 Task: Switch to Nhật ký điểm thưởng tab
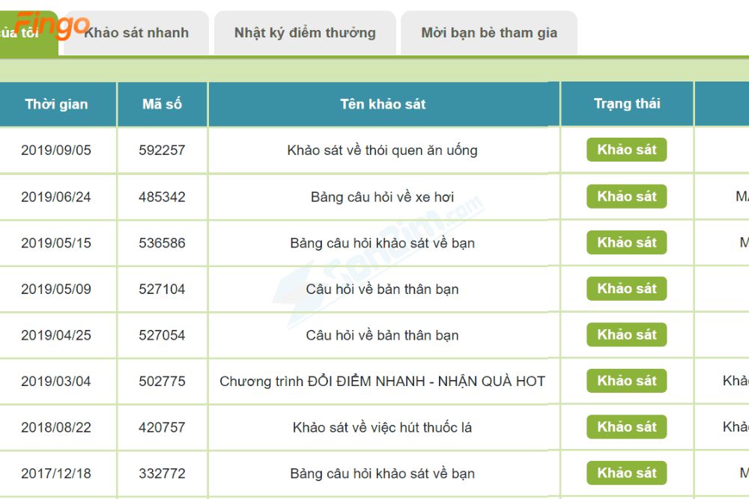[305, 32]
